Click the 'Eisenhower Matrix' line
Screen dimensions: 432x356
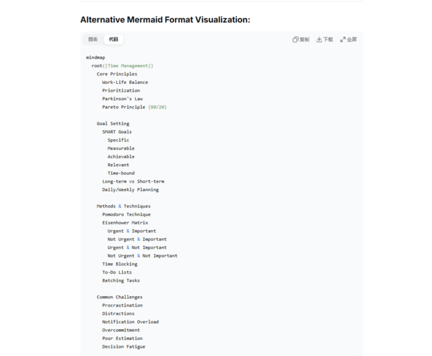click(x=125, y=223)
